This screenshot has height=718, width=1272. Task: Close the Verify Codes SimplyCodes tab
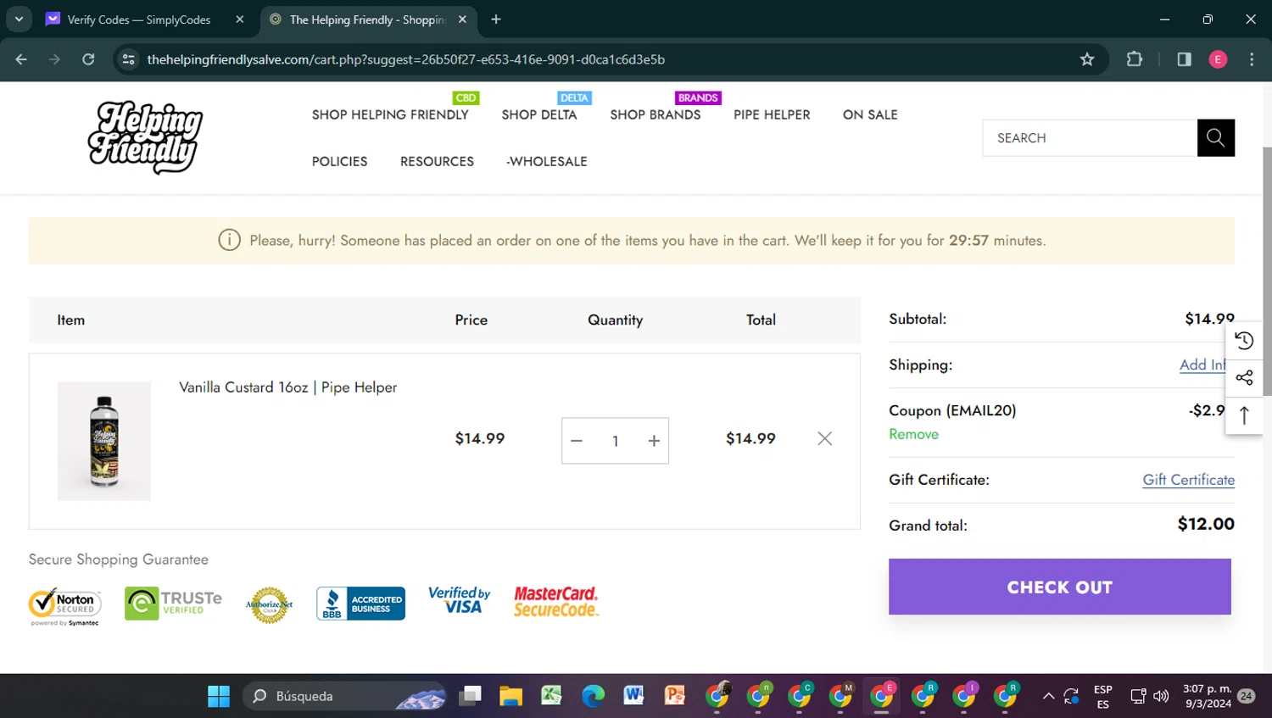click(240, 19)
